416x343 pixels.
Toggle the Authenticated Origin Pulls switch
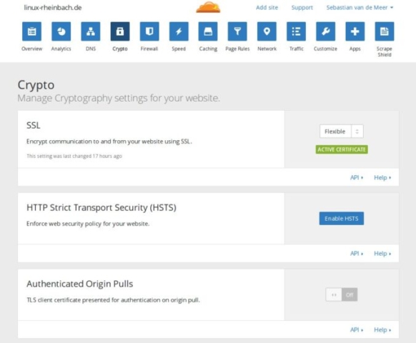pos(342,294)
